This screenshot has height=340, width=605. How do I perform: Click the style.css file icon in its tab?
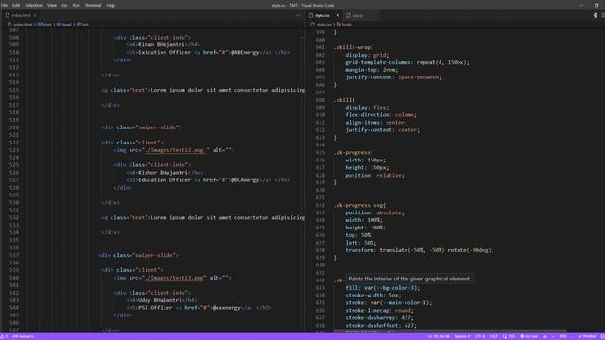click(x=311, y=15)
